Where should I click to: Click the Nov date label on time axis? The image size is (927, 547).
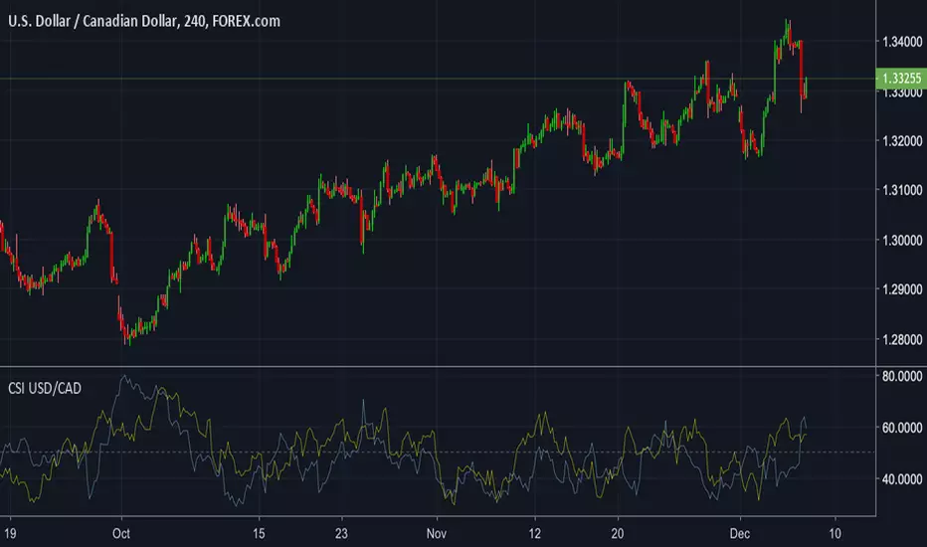437,533
